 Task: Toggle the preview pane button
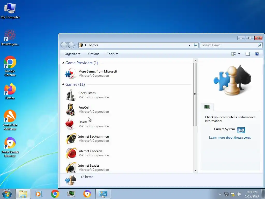click(x=248, y=54)
